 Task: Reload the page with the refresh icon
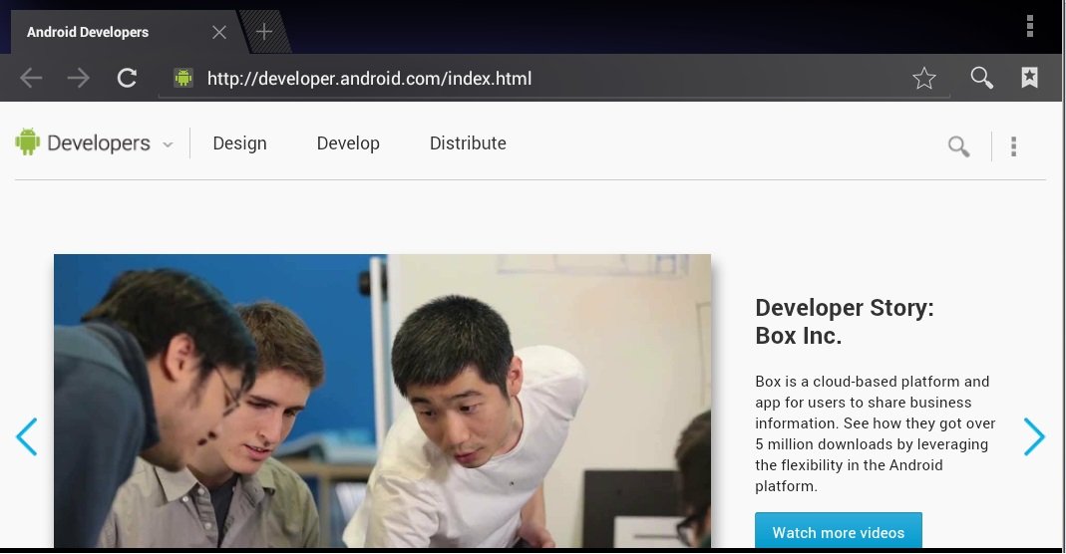click(x=127, y=78)
